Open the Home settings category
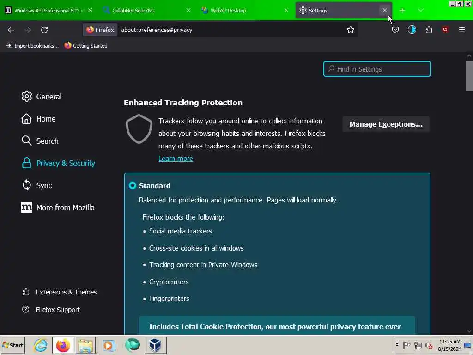 (39, 119)
